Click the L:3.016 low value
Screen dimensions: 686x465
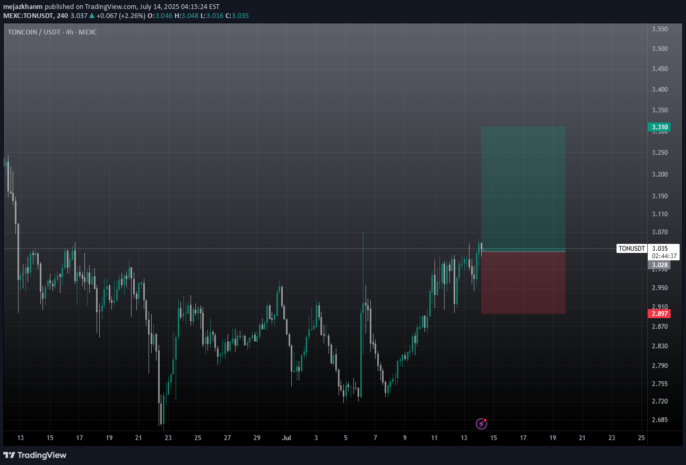[x=213, y=15]
